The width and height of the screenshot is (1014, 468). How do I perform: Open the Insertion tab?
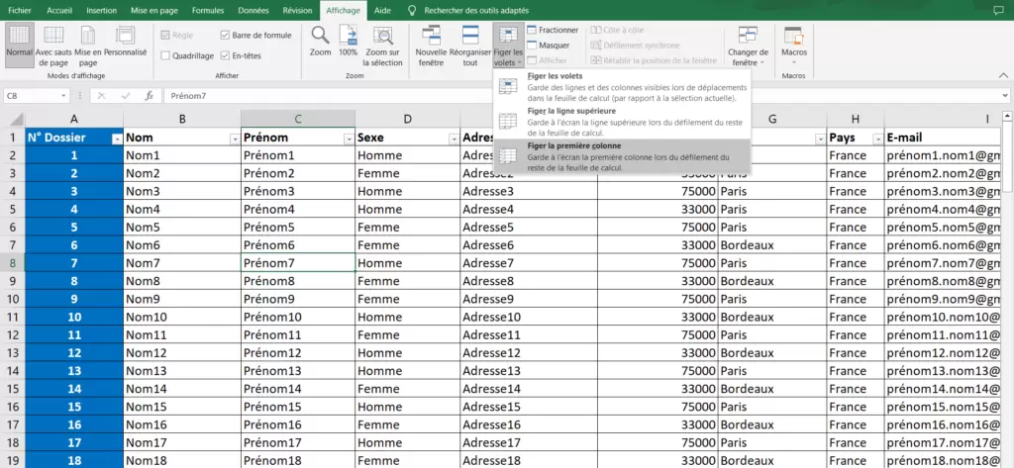click(x=102, y=10)
